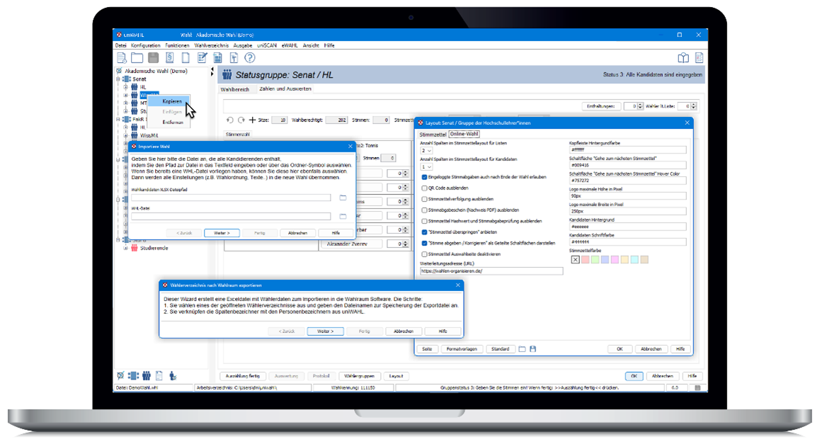Click the paragraph symbol document toolbar icon
822x444 pixels.
coord(170,58)
